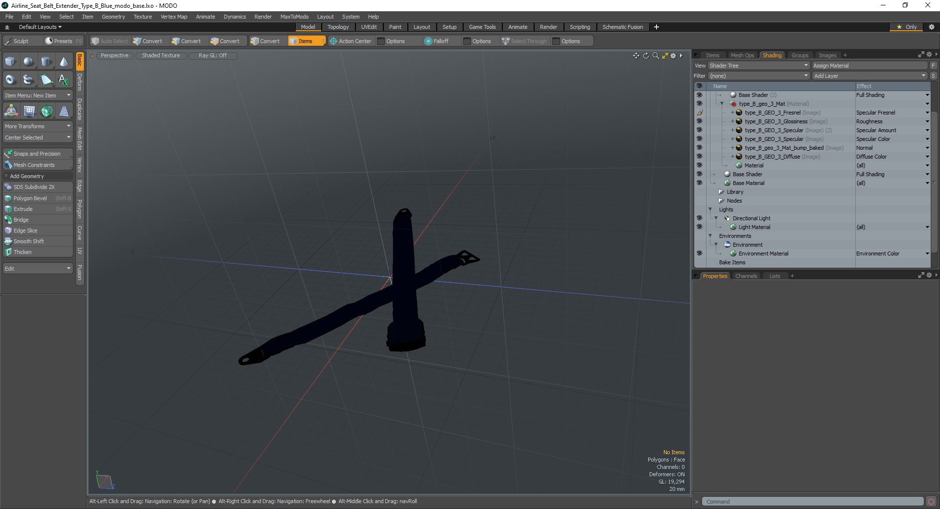Open the Center Selected dropdown

point(38,138)
